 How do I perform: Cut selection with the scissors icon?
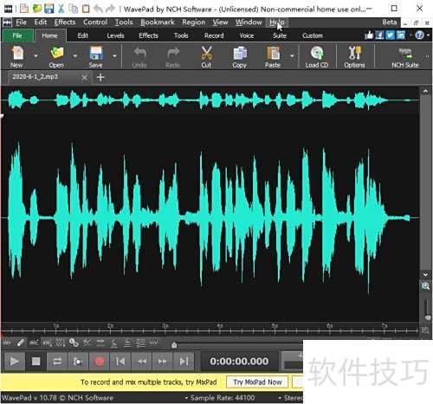pos(206,53)
